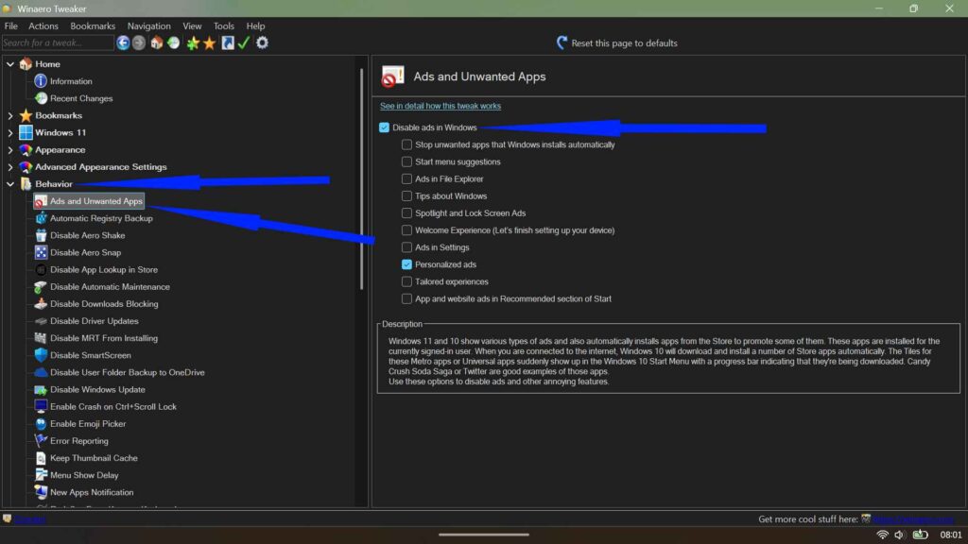Expand the Windows 11 section
Screen dimensions: 968x544
[9, 132]
